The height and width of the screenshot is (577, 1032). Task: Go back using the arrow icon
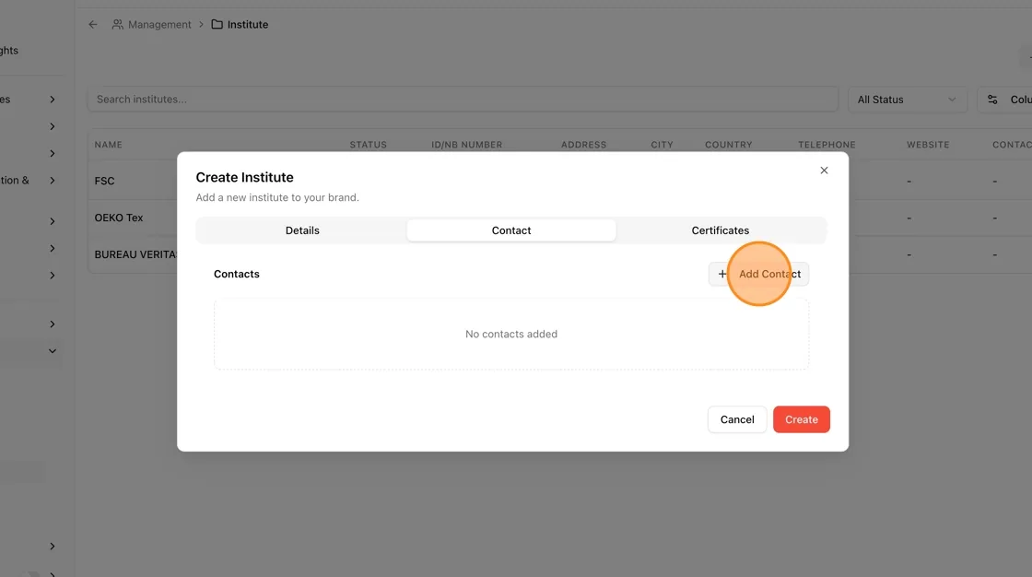coord(93,24)
